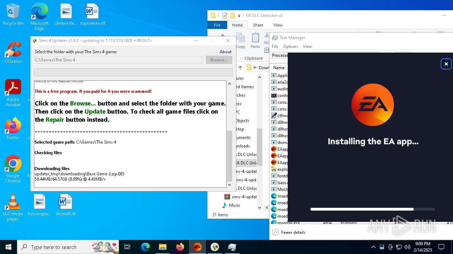Image resolution: width=453 pixels, height=254 pixels.
Task: Click the Properties icon in Explorer title bar
Action: coord(224,16)
